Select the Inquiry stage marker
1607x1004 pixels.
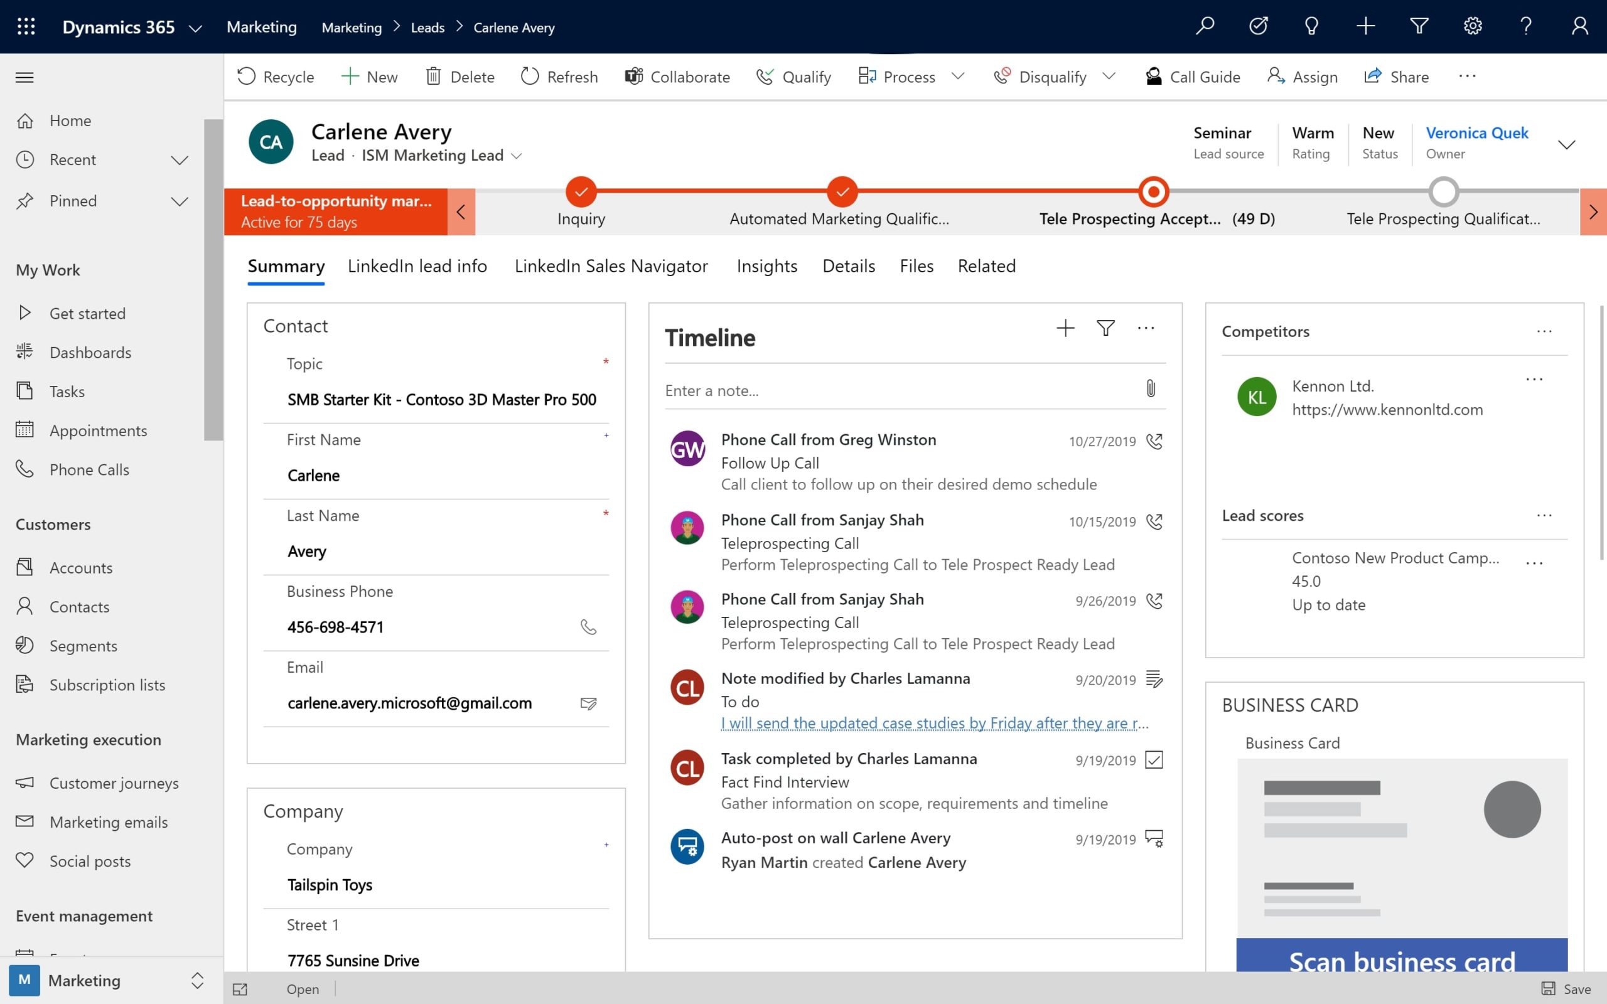click(581, 192)
